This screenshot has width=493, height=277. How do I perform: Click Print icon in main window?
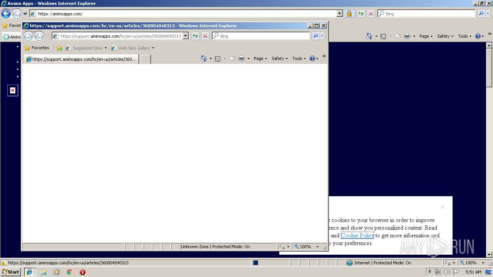pos(407,36)
